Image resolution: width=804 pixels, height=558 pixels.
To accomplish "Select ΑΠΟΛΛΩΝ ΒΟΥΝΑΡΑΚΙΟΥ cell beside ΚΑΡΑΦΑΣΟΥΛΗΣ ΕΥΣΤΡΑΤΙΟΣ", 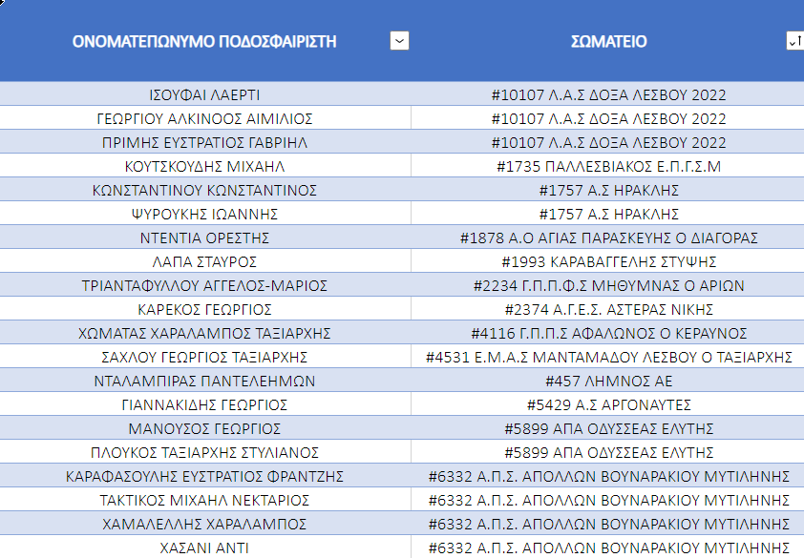I will [x=607, y=475].
